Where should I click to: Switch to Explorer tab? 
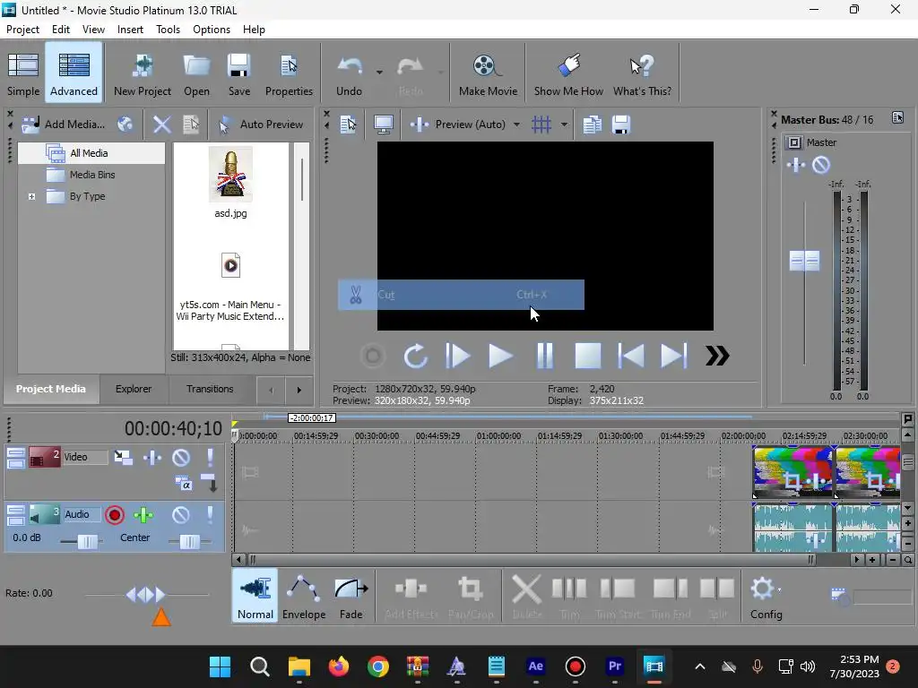pos(133,389)
